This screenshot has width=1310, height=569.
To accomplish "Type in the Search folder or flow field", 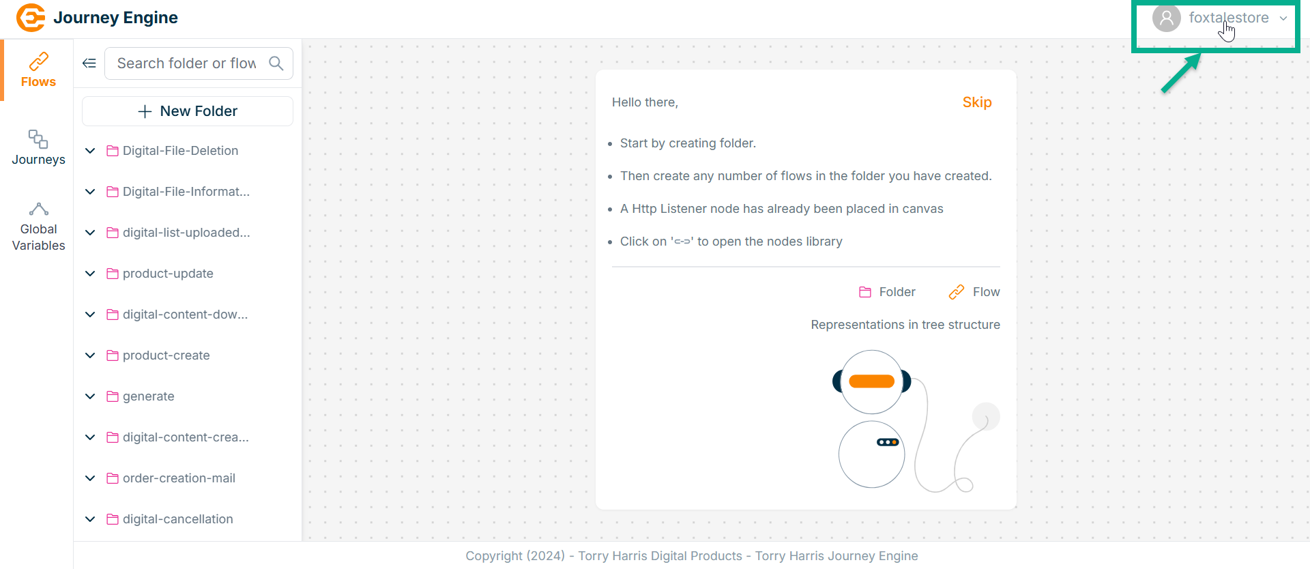I will pos(186,63).
